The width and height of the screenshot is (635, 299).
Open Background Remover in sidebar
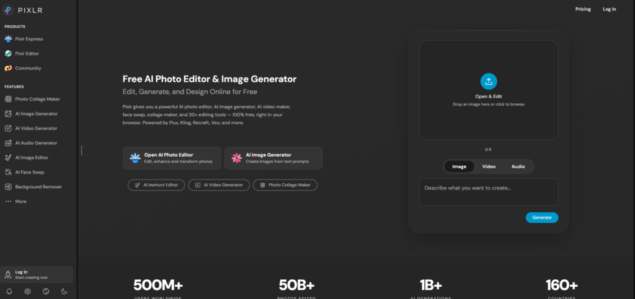[33, 187]
